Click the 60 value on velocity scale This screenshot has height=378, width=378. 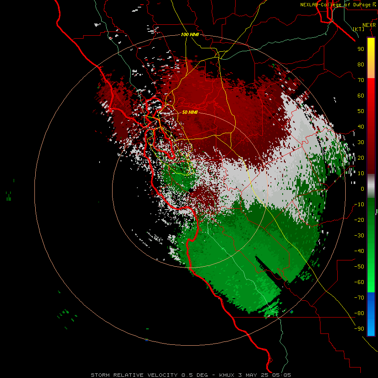(x=361, y=96)
